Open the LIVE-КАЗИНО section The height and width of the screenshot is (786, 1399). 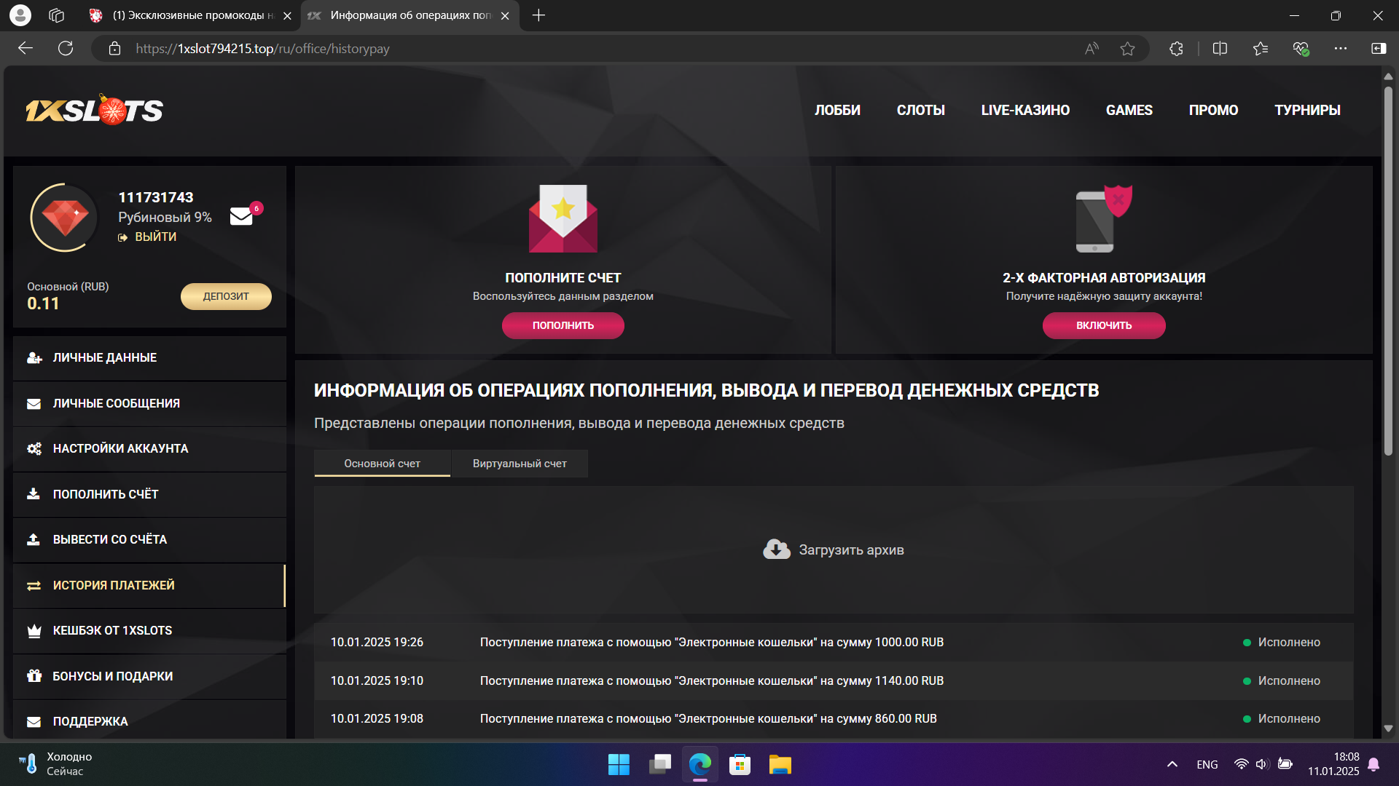point(1024,110)
